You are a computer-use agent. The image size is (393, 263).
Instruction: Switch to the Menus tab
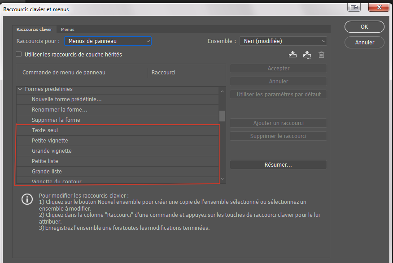(x=68, y=30)
